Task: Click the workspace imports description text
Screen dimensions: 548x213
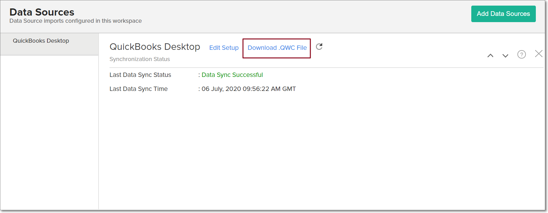Action: tap(75, 21)
